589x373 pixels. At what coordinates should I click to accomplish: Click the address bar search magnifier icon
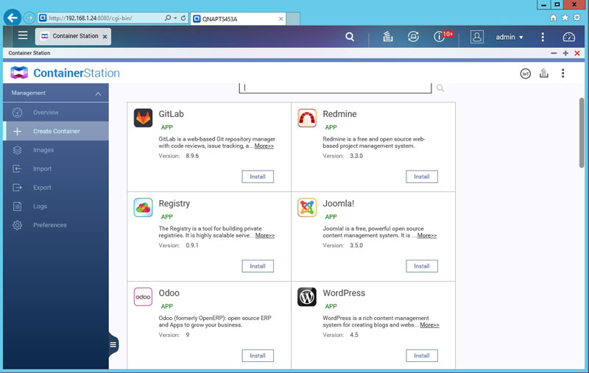point(168,18)
